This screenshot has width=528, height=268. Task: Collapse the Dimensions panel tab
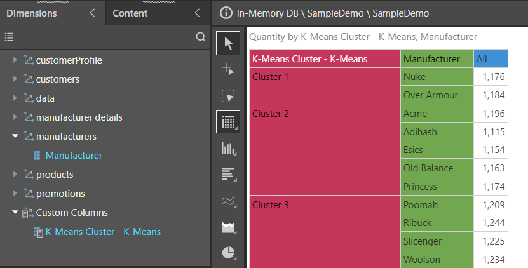(x=92, y=13)
